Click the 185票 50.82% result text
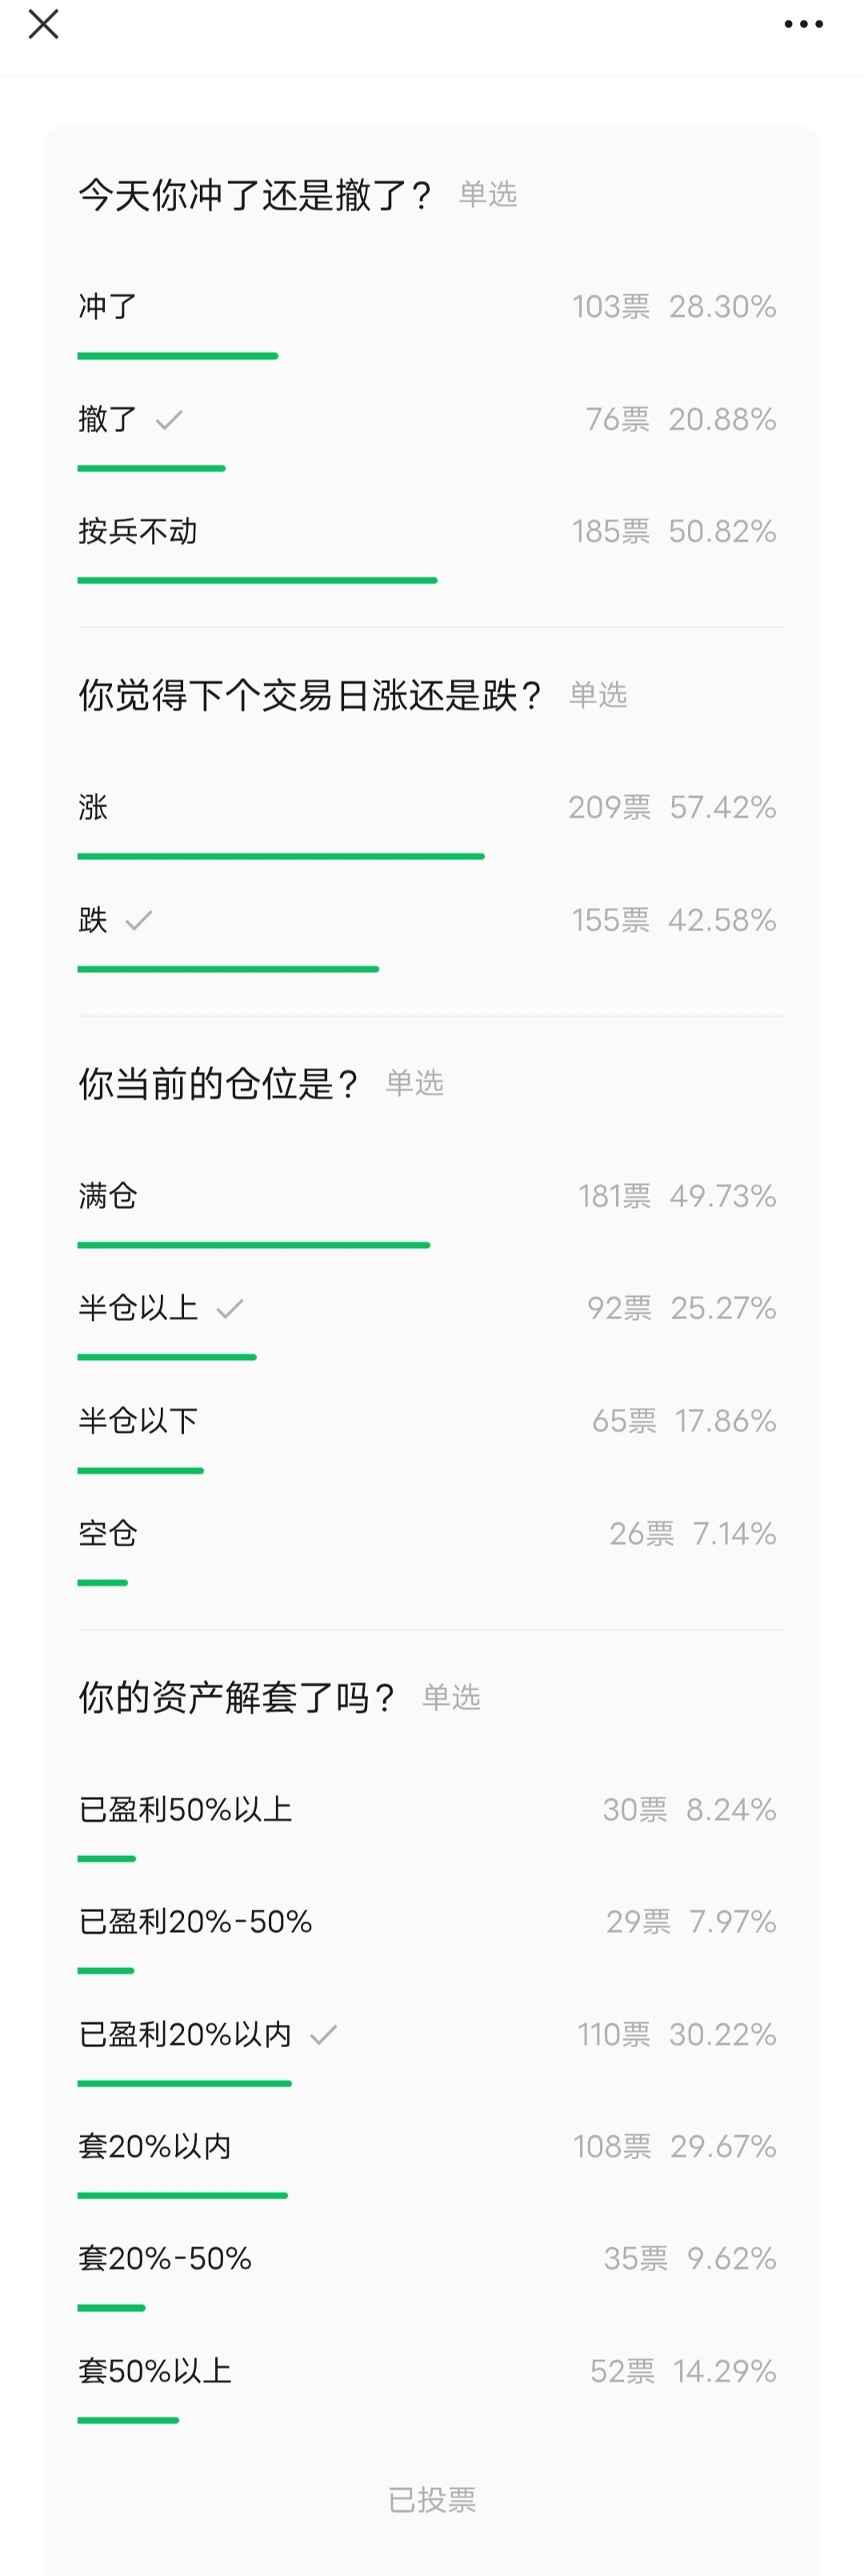The width and height of the screenshot is (864, 2576). (674, 531)
